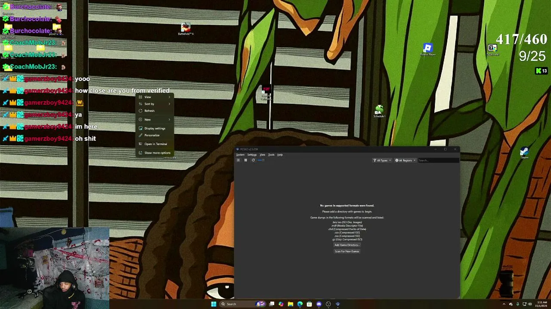Select the Roblox Player desktop icon
This screenshot has height=309, width=551.
[x=427, y=49]
